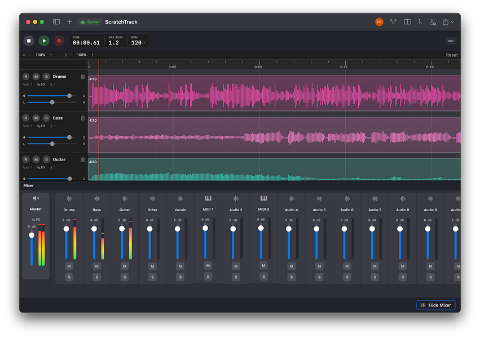Click the Record button in transport controls
This screenshot has height=338, width=480.
tap(59, 41)
